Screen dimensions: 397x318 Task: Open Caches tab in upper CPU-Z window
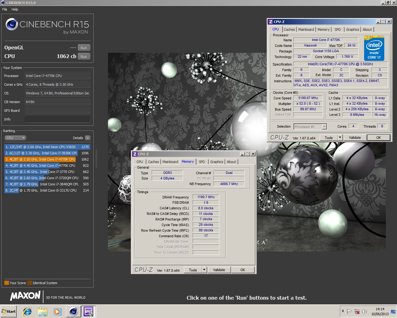point(289,30)
